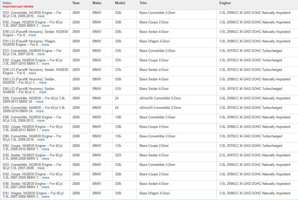298x200 pixels.
Task: Select "528i" model cell
Action: click(x=118, y=79)
